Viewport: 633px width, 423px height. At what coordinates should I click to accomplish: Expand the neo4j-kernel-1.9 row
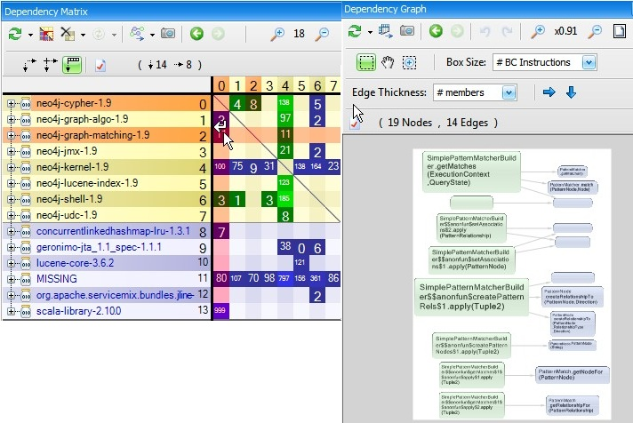11,167
